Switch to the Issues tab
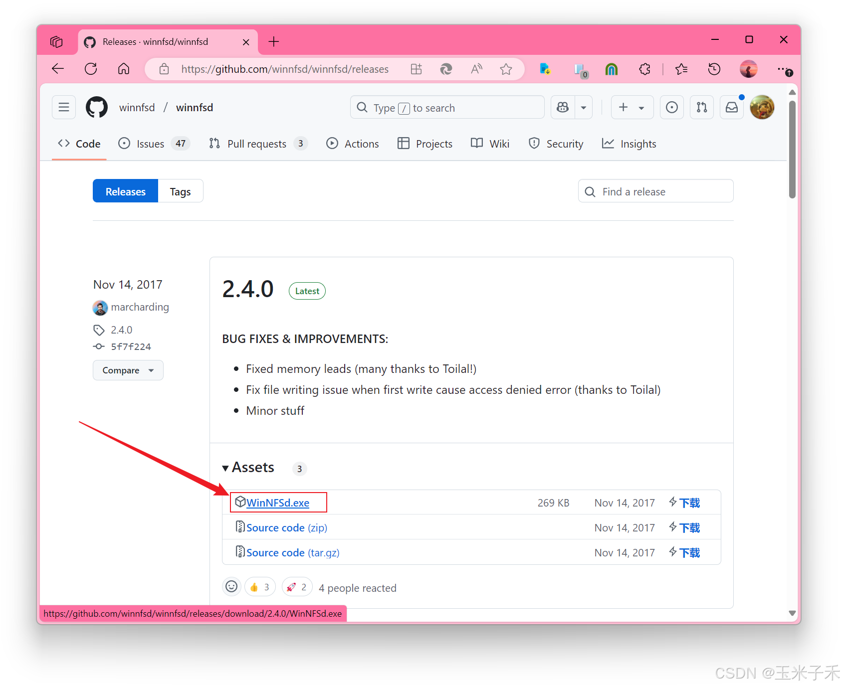 [x=154, y=144]
